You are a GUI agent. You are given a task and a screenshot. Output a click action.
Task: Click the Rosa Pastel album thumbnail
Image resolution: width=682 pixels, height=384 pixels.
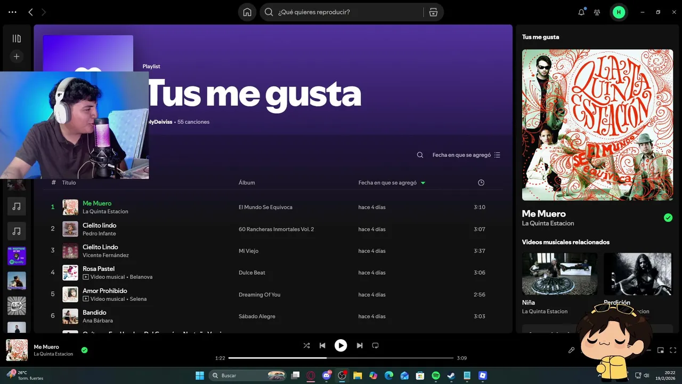pyautogui.click(x=70, y=273)
